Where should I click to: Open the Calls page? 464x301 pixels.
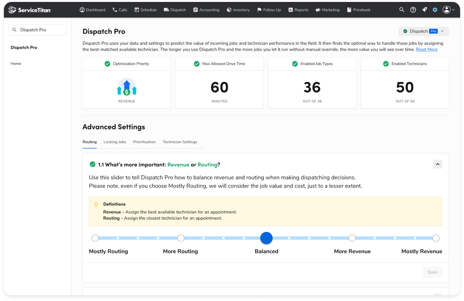click(120, 10)
